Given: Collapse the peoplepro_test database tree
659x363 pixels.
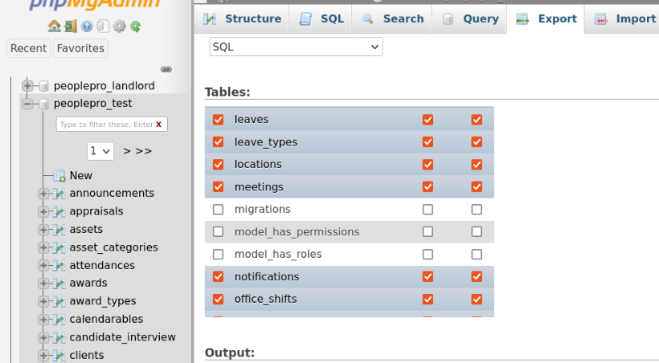Looking at the screenshot, I should point(27,104).
